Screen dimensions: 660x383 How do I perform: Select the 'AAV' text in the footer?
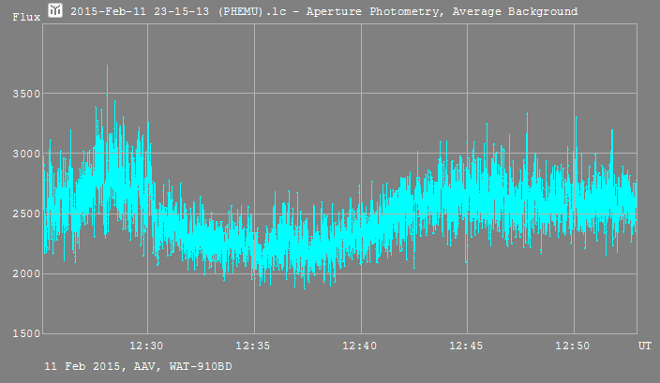[x=142, y=366]
